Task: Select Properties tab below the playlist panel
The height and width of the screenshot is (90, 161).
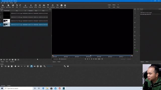Action: (12, 62)
